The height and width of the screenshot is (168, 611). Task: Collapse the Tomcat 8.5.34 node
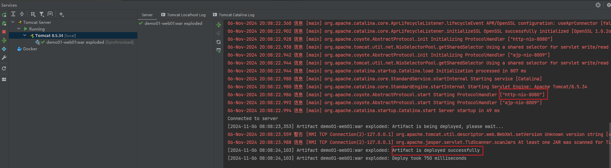(x=25, y=35)
